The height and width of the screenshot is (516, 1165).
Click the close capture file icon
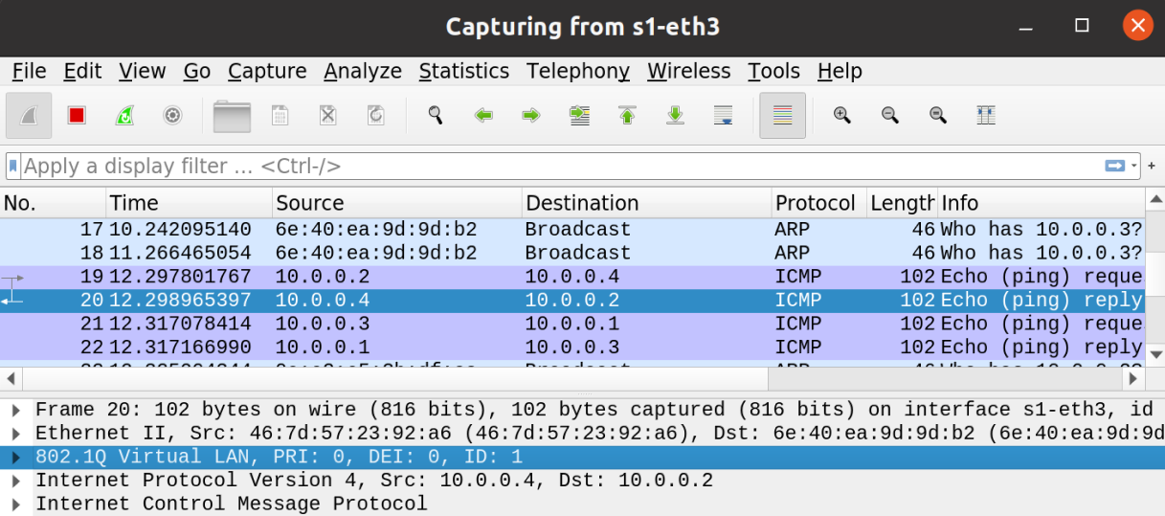coord(327,116)
